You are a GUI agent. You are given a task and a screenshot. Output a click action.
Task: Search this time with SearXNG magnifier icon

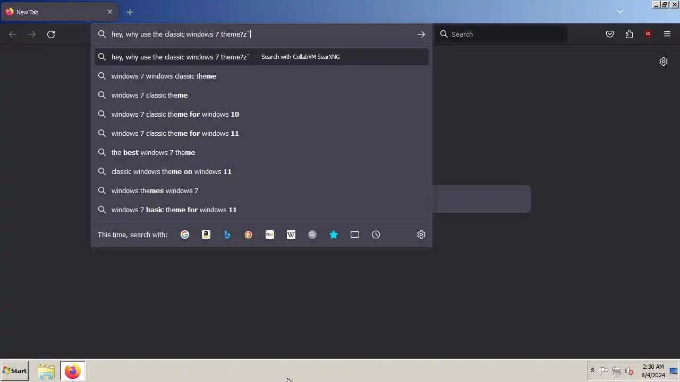pos(312,235)
